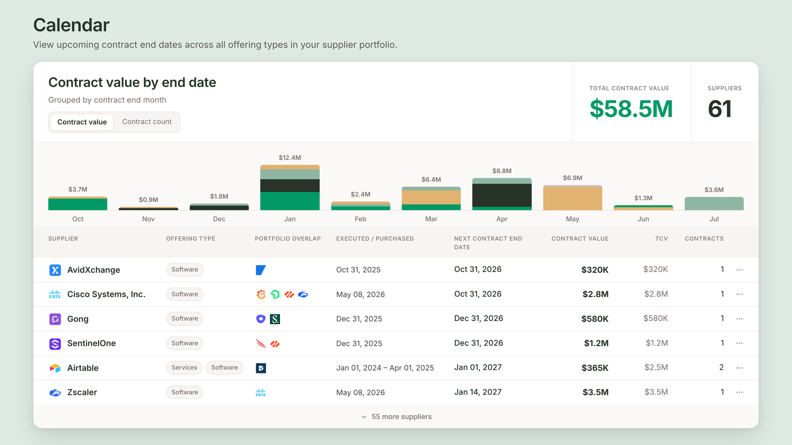
Task: Click the blue overlap icon in AvidXchange row
Action: pos(261,270)
